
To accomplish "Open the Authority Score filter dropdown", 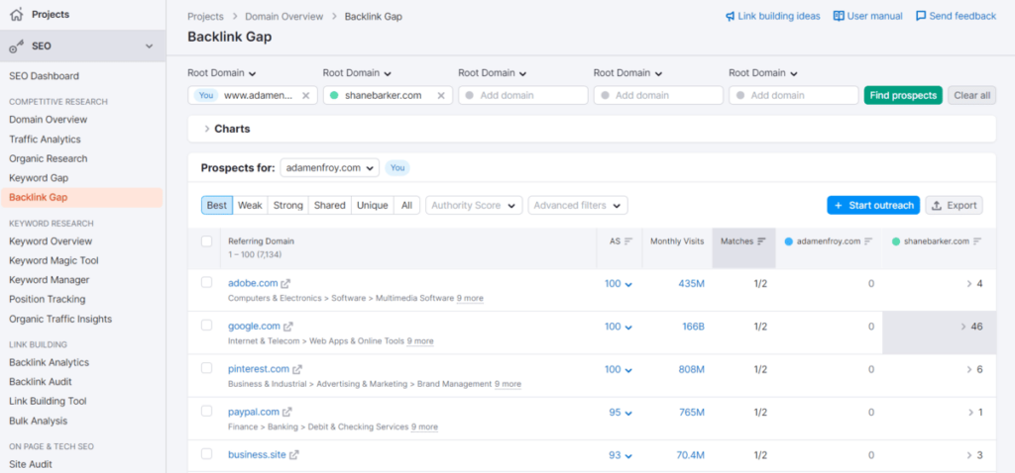I will tap(474, 206).
